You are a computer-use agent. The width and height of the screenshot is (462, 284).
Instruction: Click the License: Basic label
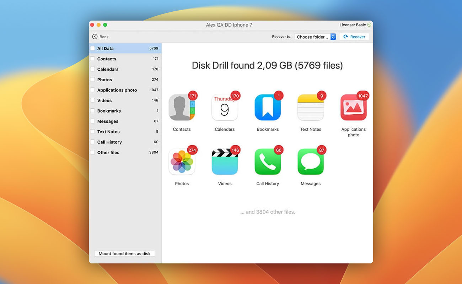353,25
